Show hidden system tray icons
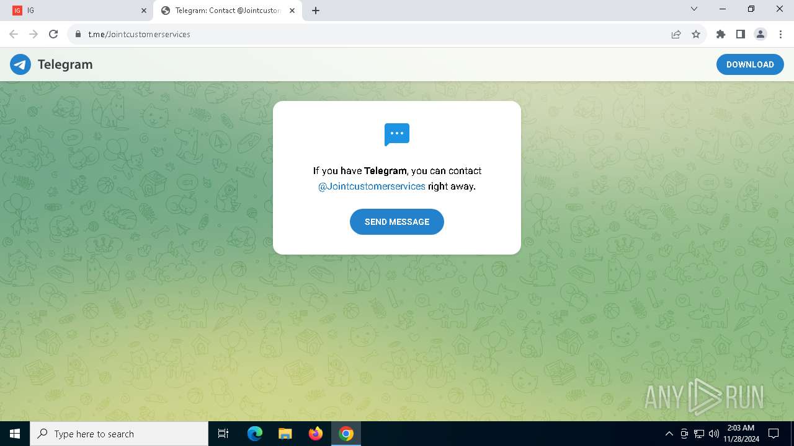The width and height of the screenshot is (794, 446). (x=669, y=434)
